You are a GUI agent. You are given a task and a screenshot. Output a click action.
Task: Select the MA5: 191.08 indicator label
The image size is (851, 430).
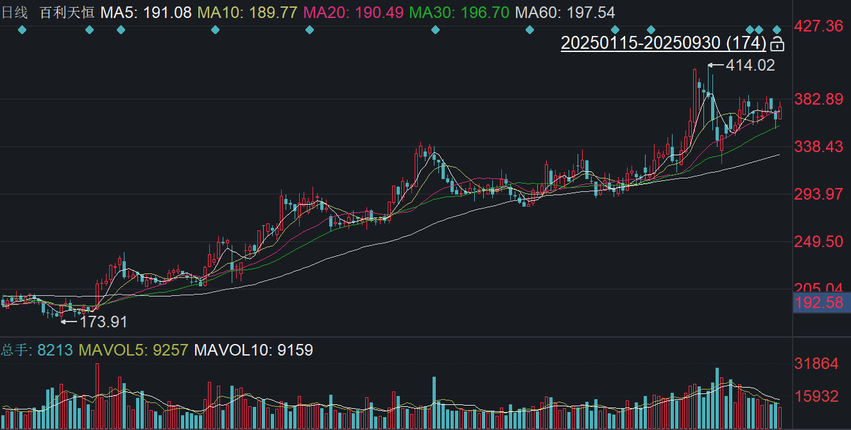pos(146,12)
